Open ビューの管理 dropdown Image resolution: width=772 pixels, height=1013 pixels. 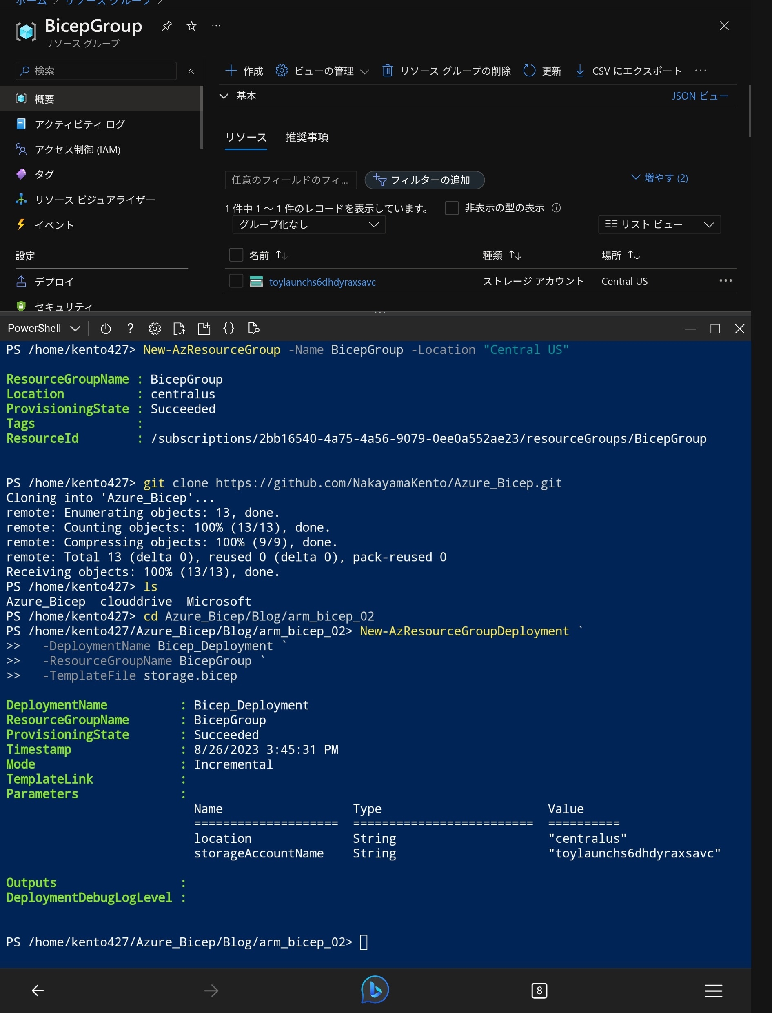(322, 71)
